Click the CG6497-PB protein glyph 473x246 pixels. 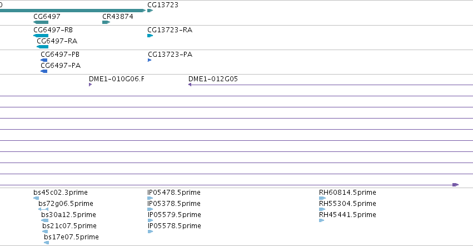[44, 60]
